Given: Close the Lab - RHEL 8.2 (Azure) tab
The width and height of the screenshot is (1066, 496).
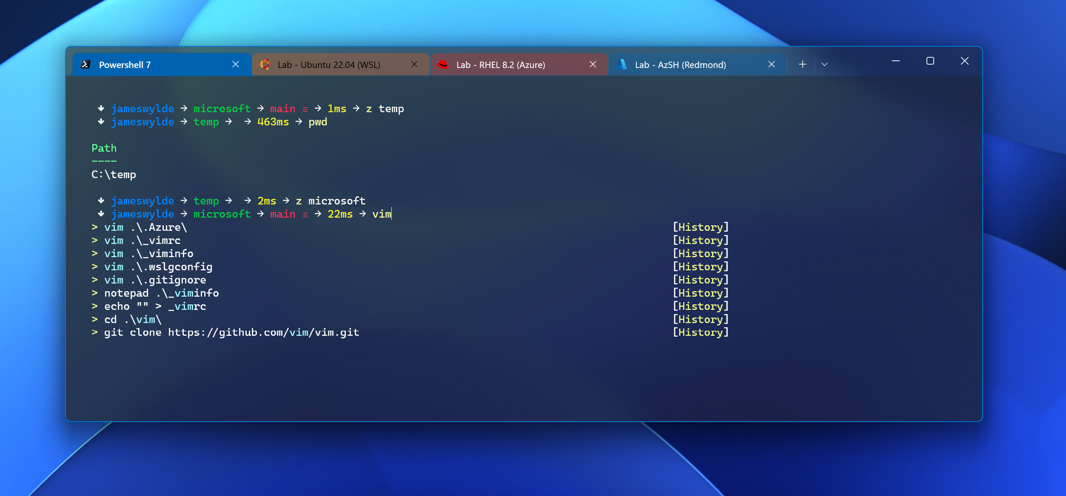Looking at the screenshot, I should pos(593,64).
